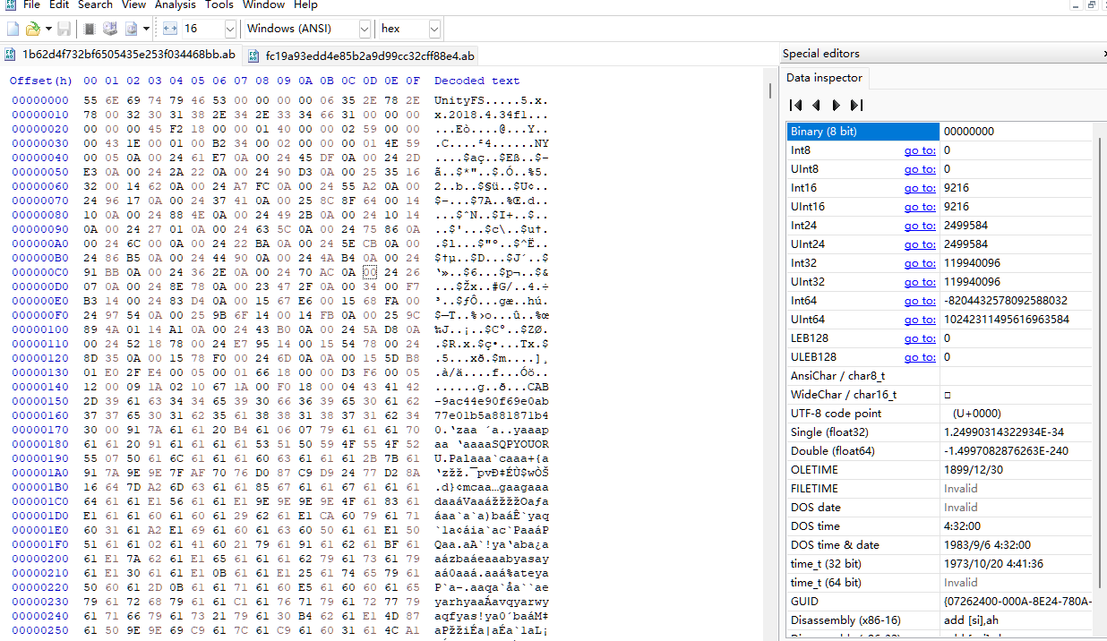Click the Open disk toolbar icon
1107x641 pixels.
(x=109, y=29)
